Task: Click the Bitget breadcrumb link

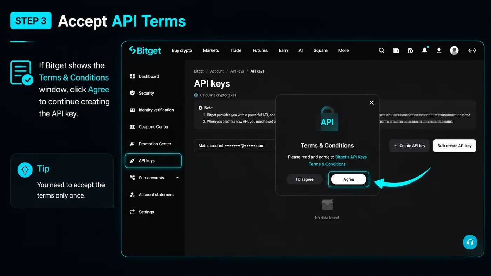Action: coord(199,71)
